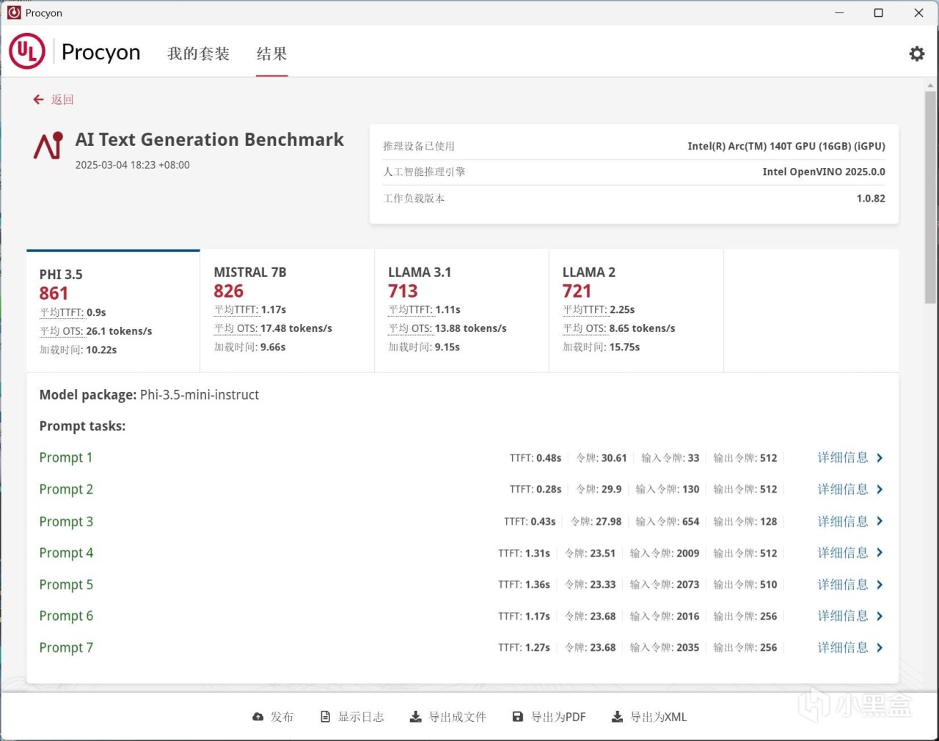Expand Prompt 4 details chevron
939x741 pixels.
pyautogui.click(x=880, y=553)
